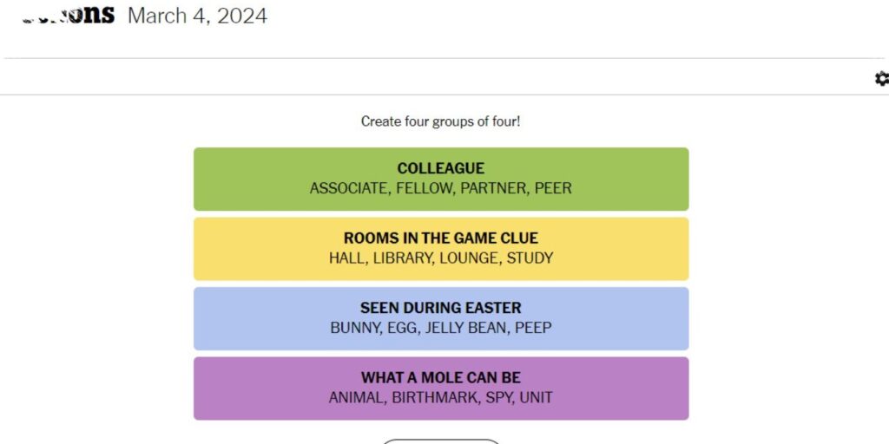Click the 'ASSOCIATE, FELLOW, PARTNER, PEER' word list
The width and height of the screenshot is (889, 444).
pyautogui.click(x=440, y=188)
